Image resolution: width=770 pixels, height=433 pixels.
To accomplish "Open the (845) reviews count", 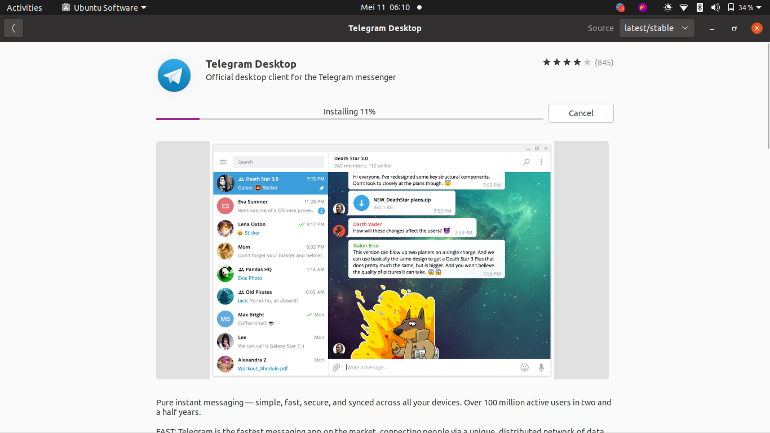I will tap(604, 63).
